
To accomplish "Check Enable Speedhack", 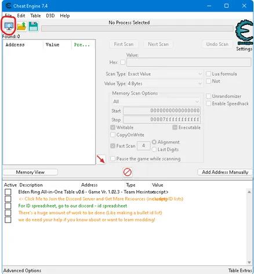I will (208, 104).
